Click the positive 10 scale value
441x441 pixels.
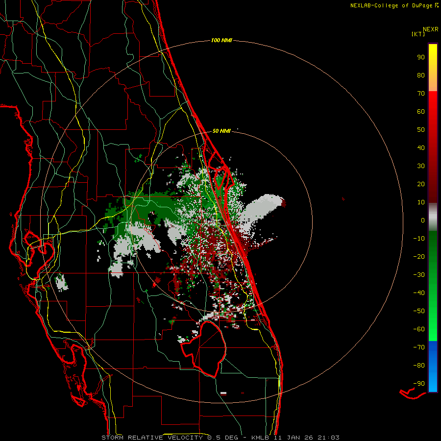point(421,202)
